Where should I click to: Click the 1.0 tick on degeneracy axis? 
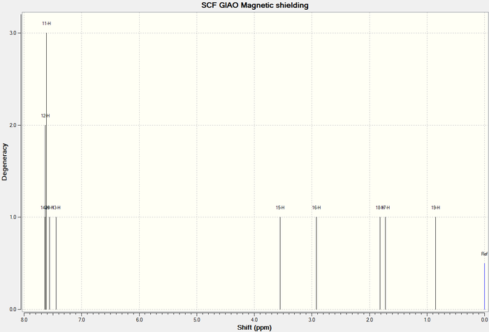pos(13,217)
